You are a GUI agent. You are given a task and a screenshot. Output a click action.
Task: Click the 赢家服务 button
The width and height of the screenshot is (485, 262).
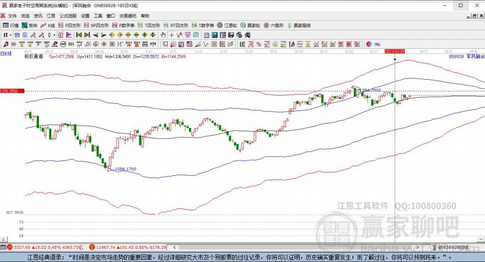[x=299, y=26]
